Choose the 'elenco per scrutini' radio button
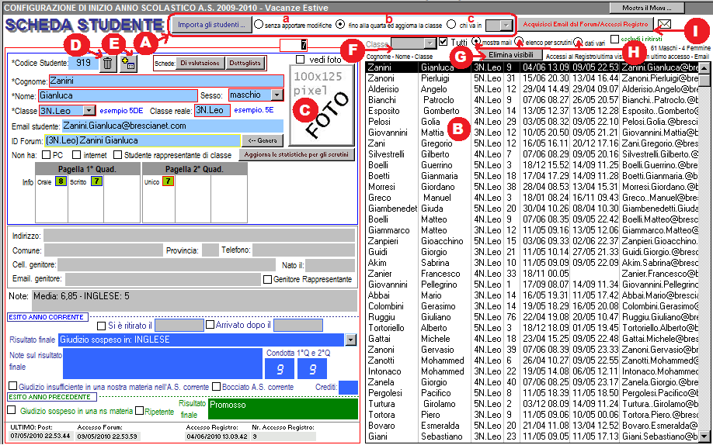Screen dimensions: 713x445 click(x=519, y=42)
